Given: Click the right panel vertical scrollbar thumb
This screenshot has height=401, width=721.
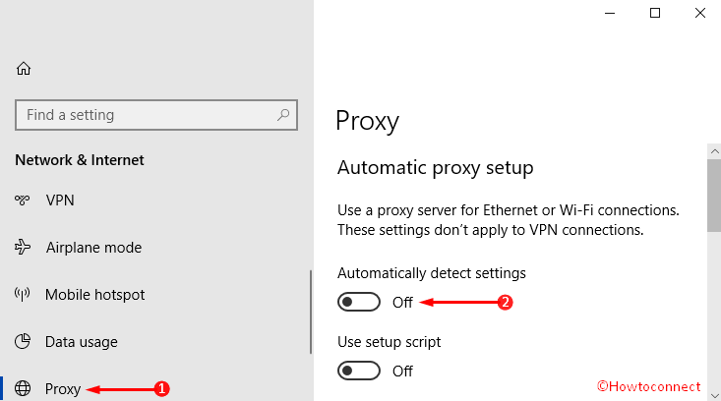Looking at the screenshot, I should (714, 197).
